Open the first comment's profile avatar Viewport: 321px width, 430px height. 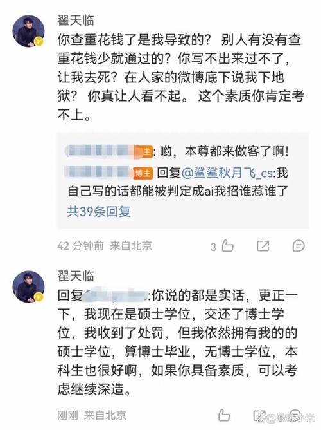[28, 31]
